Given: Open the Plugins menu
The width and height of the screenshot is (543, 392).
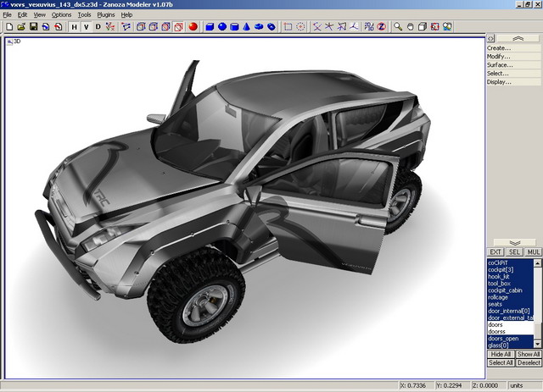Looking at the screenshot, I should (x=106, y=15).
